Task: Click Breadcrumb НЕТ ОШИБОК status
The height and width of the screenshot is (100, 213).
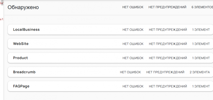Action: click(x=130, y=72)
